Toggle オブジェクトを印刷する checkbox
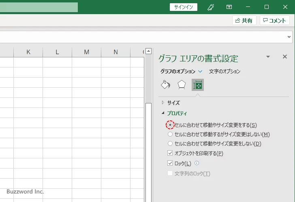Screen dimensions: 295x202 click(x=170, y=153)
